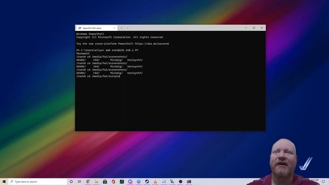Switch to Windows Terminal taskbar icon

pyautogui.click(x=189, y=181)
